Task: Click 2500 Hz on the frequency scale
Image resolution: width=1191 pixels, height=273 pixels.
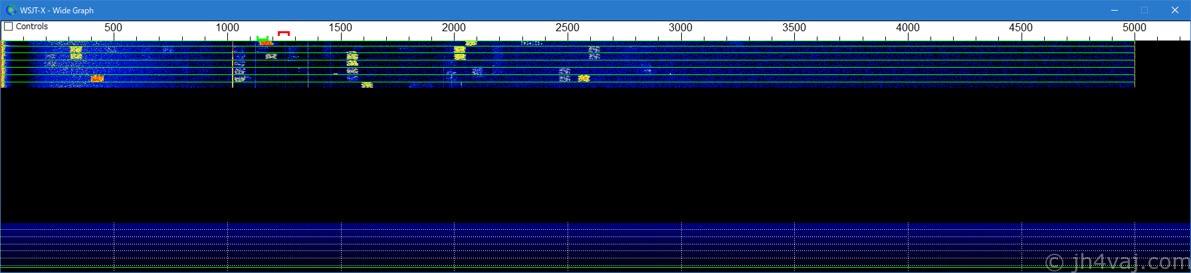Action: pos(568,28)
